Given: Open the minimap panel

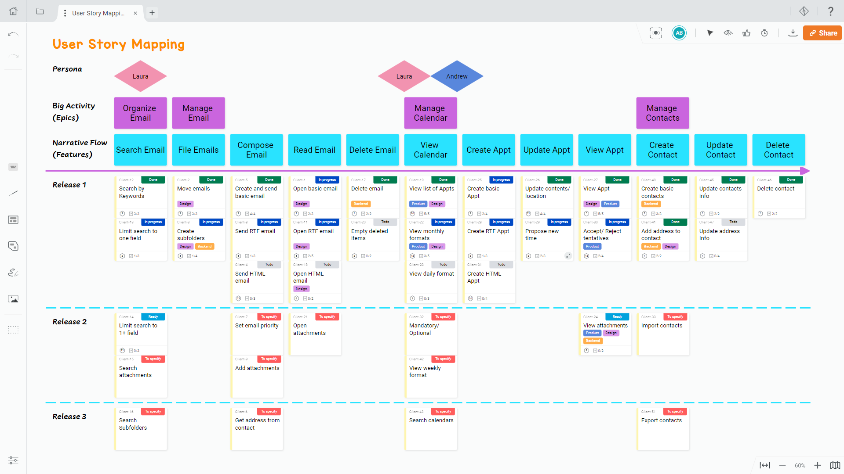Looking at the screenshot, I should point(834,465).
